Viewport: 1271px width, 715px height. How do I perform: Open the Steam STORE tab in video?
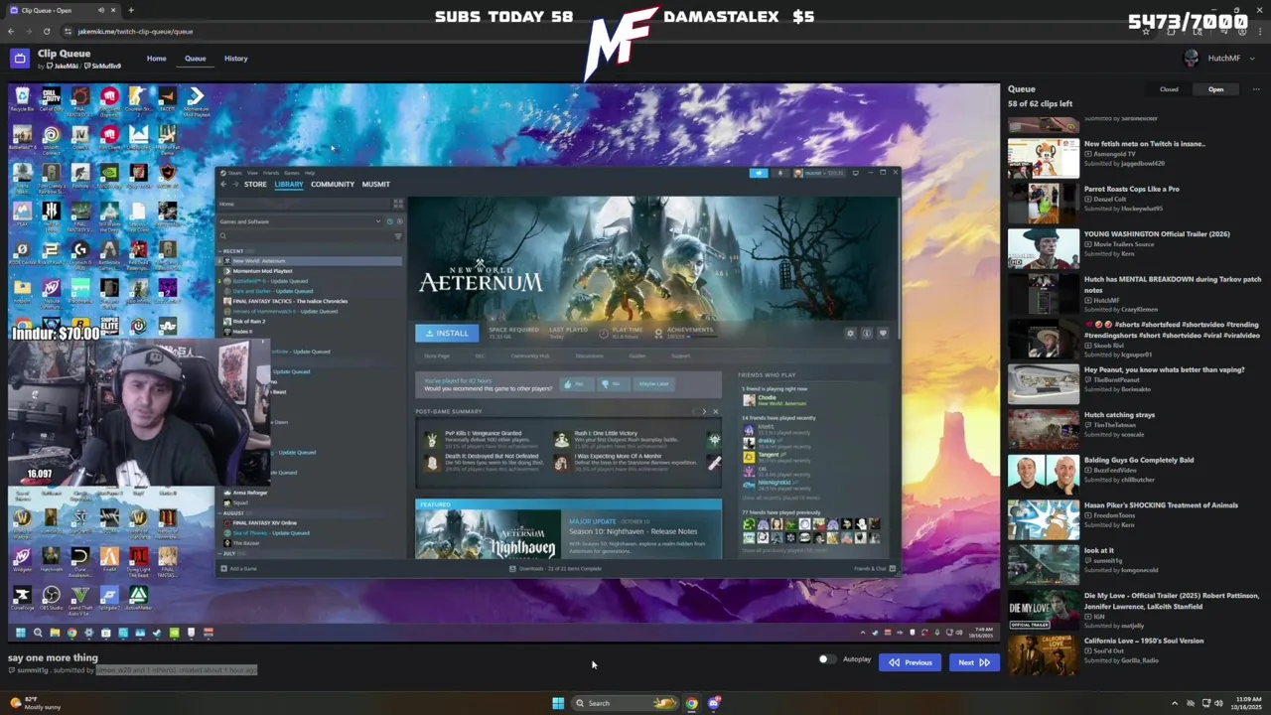(255, 184)
